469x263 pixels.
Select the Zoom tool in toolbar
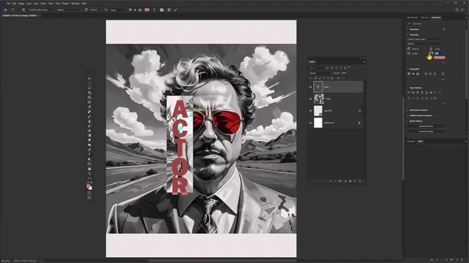point(89,174)
